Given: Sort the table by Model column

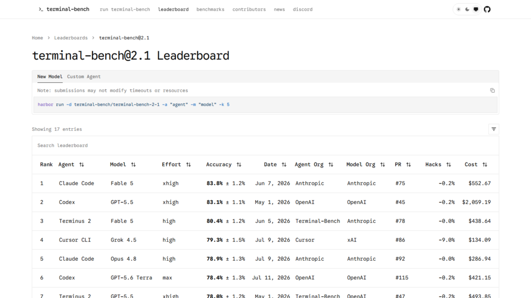Looking at the screenshot, I should pyautogui.click(x=123, y=165).
